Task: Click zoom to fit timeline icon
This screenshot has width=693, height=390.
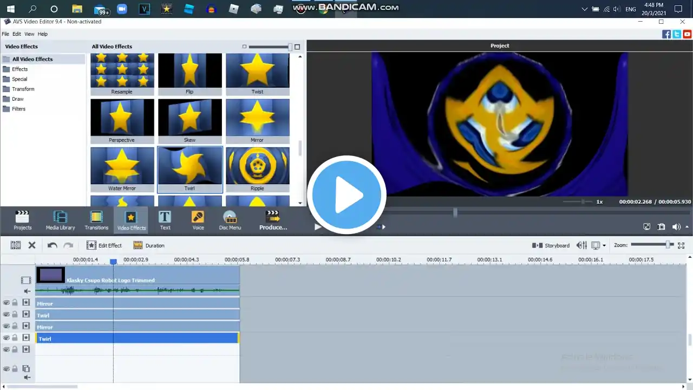Action: [x=681, y=245]
